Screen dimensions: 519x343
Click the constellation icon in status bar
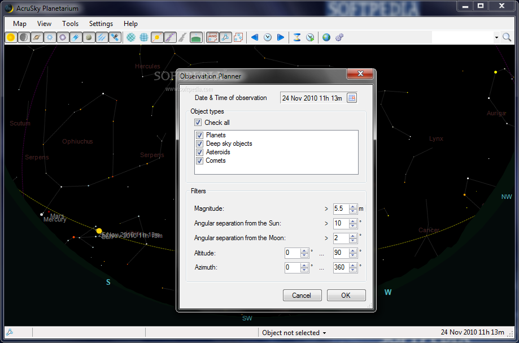[10, 332]
